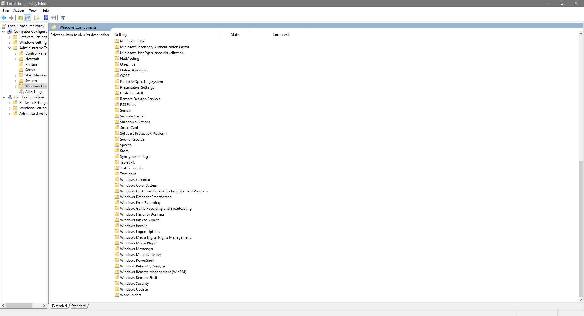Click the Comment column header
Image resolution: width=584 pixels, height=316 pixels.
click(281, 35)
